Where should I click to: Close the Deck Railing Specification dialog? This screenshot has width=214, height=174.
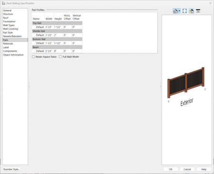coord(210,3)
